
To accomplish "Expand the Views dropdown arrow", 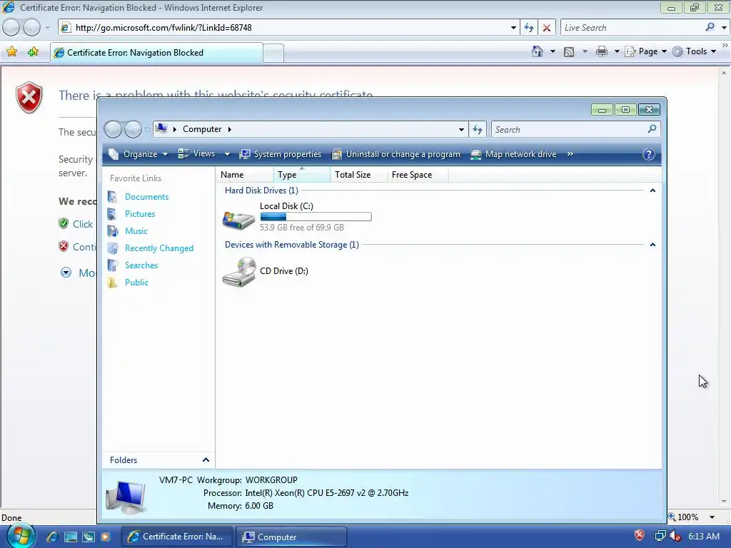I will tap(227, 154).
